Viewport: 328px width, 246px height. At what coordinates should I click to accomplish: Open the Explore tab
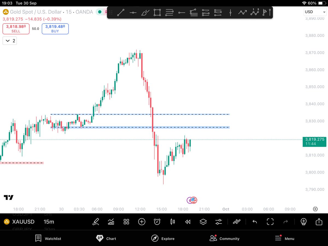point(163,238)
